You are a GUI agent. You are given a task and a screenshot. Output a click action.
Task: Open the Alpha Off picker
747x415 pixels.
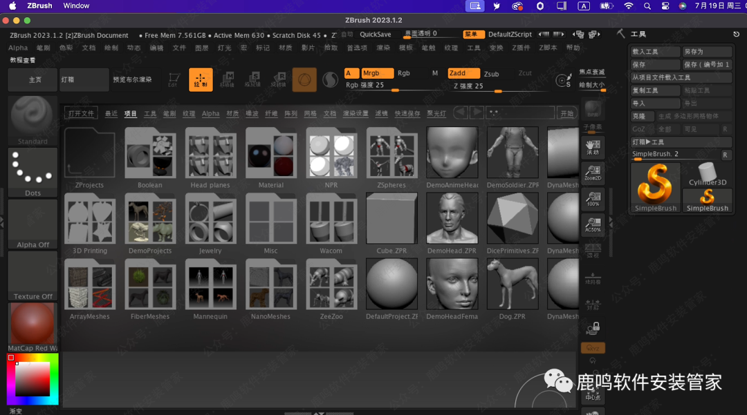point(33,224)
